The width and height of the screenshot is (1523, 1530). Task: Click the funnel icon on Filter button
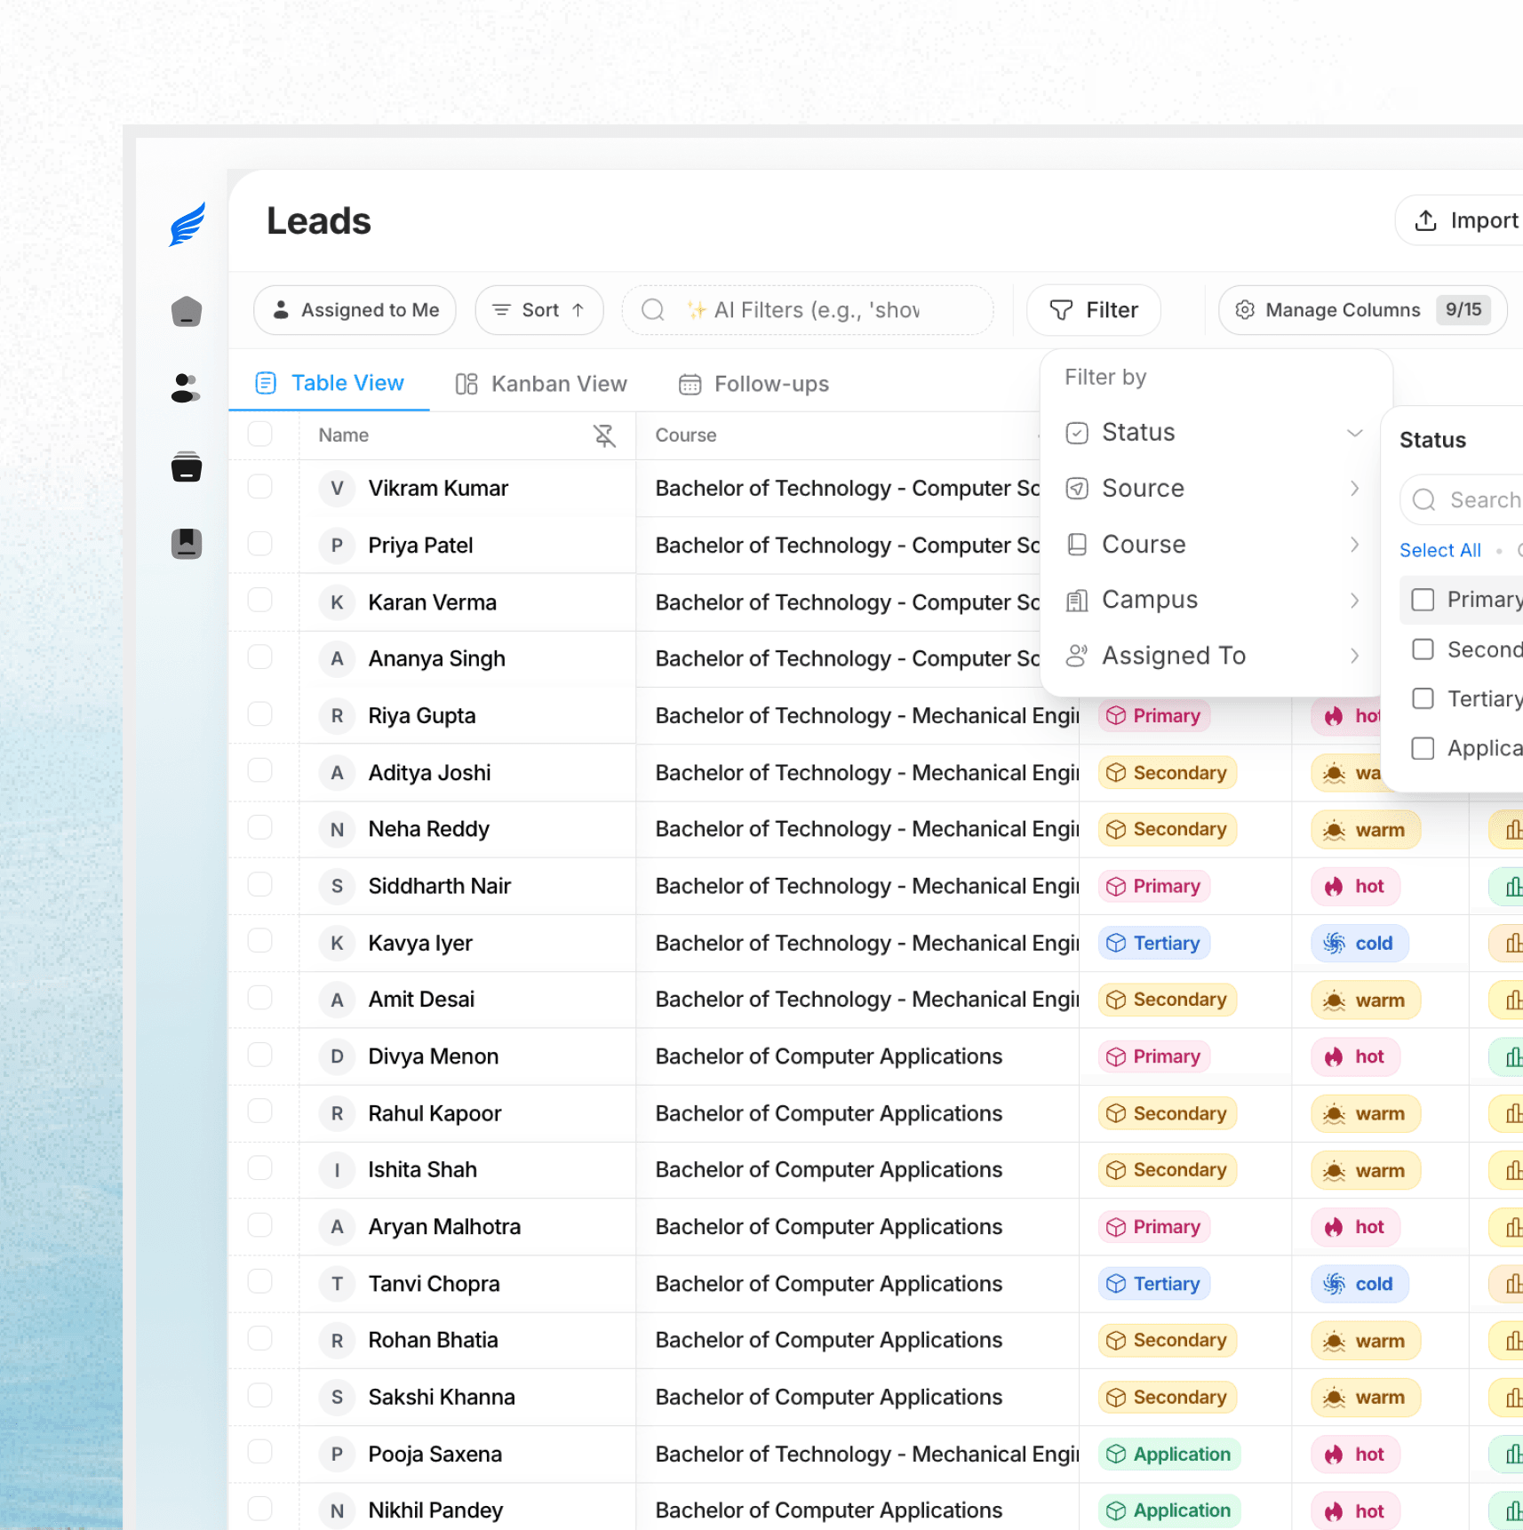point(1062,309)
